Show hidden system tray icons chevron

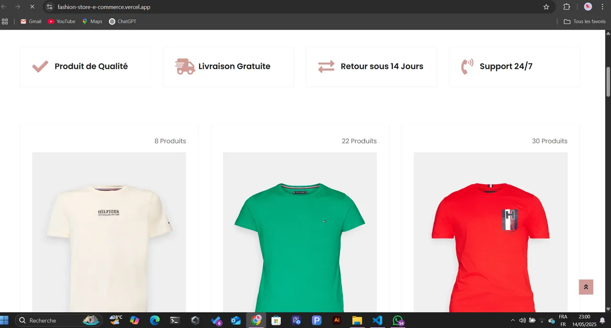coord(513,320)
